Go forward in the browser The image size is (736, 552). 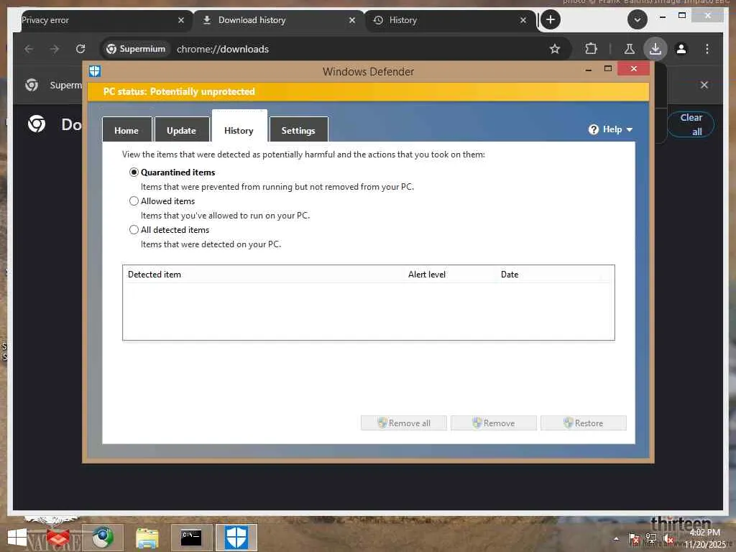point(55,49)
